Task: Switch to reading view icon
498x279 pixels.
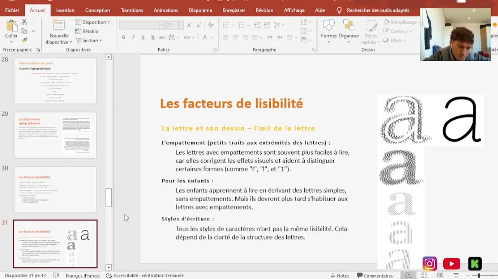Action: [440, 276]
